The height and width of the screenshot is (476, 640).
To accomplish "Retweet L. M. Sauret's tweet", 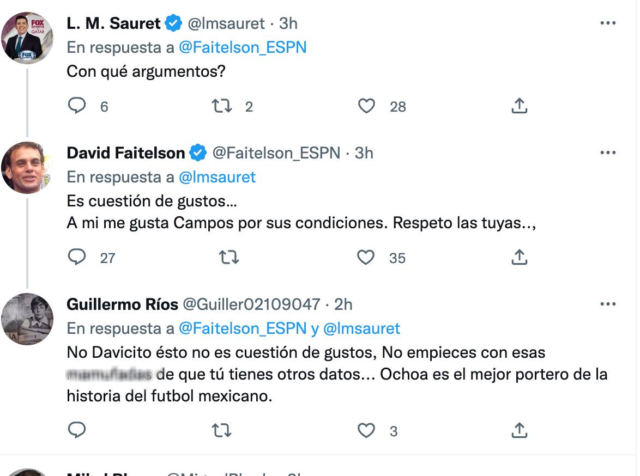I will point(221,106).
